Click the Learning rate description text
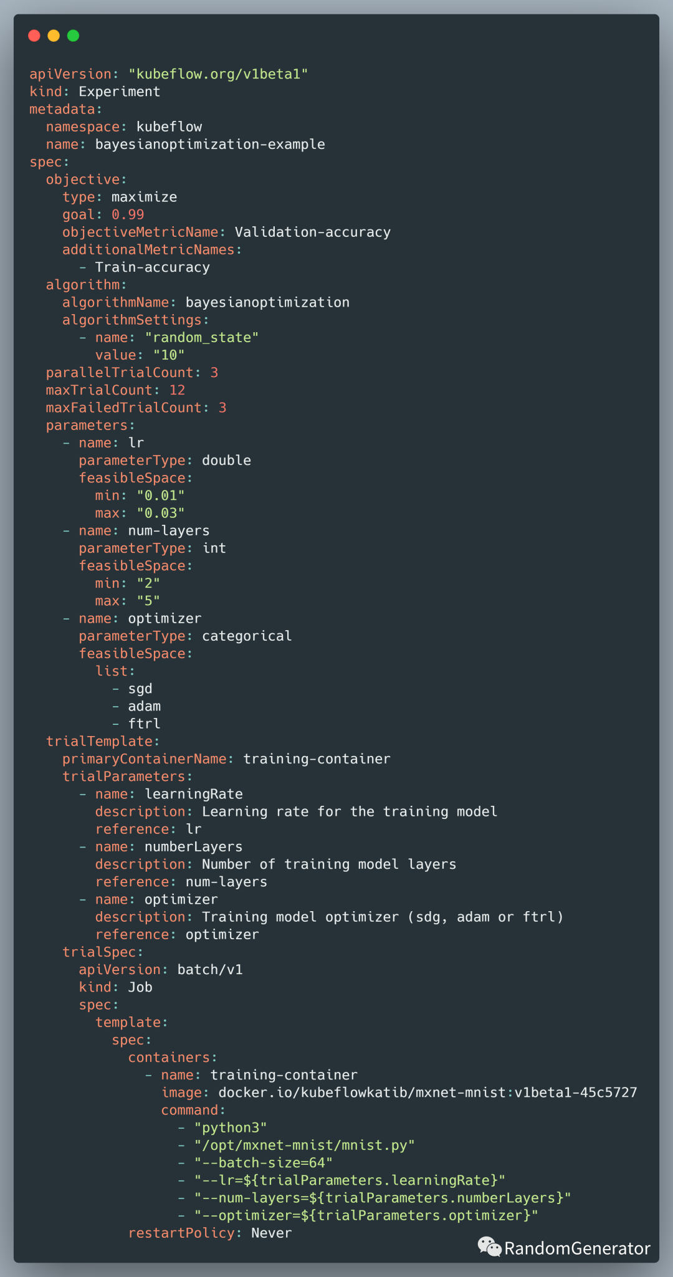Viewport: 673px width, 1277px height. tap(350, 812)
